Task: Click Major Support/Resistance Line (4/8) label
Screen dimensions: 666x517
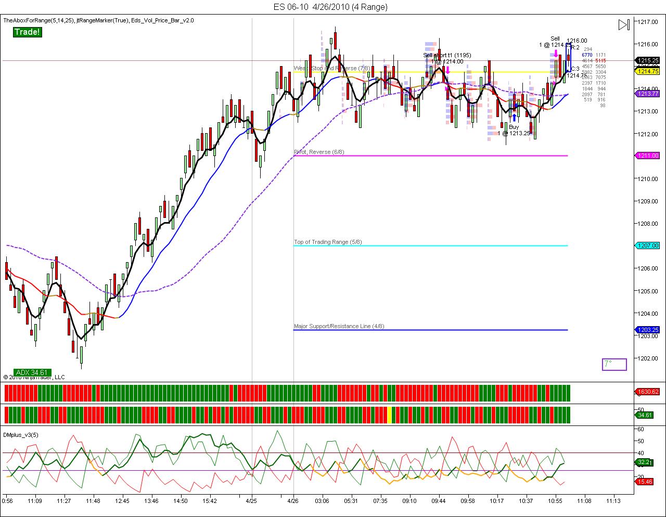Action: coord(339,326)
